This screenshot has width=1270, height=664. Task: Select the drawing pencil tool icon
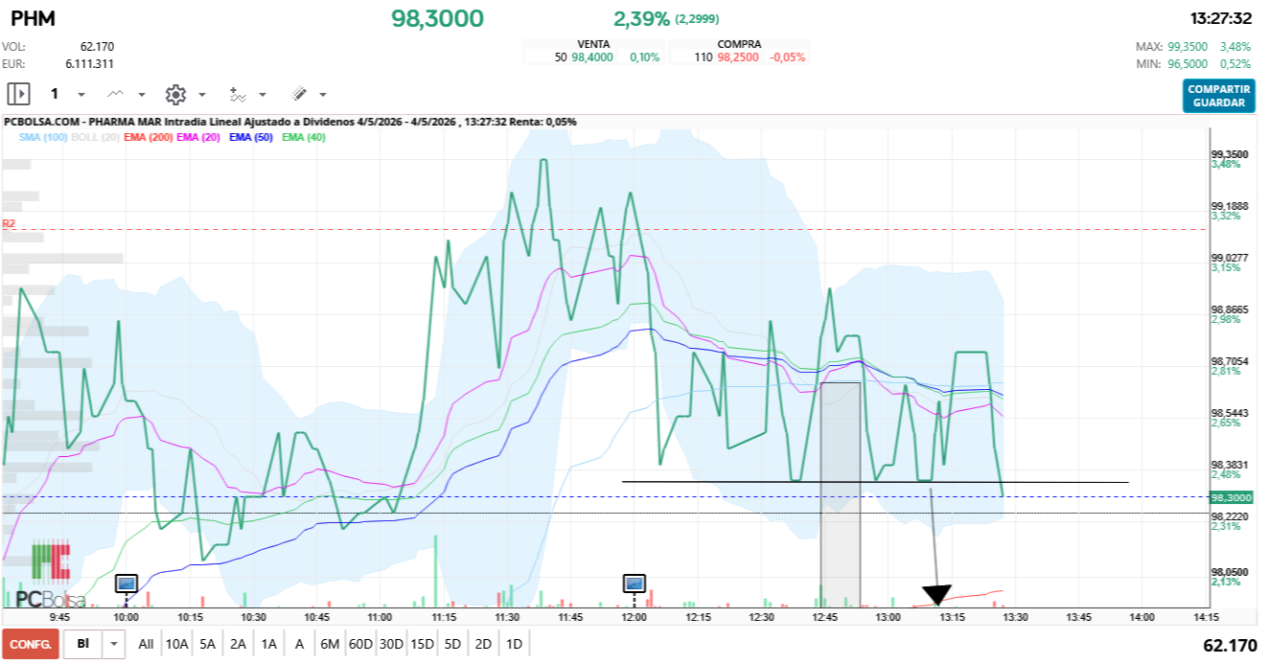pos(298,94)
